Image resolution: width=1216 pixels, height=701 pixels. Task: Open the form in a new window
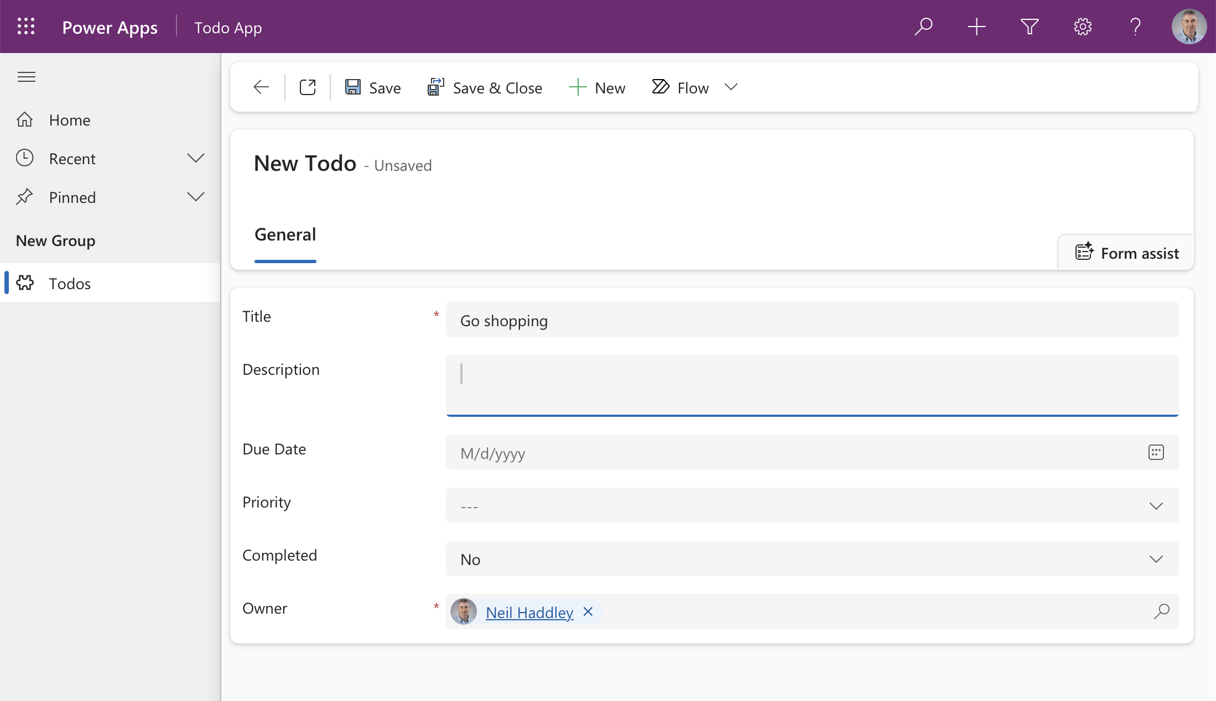coord(308,87)
